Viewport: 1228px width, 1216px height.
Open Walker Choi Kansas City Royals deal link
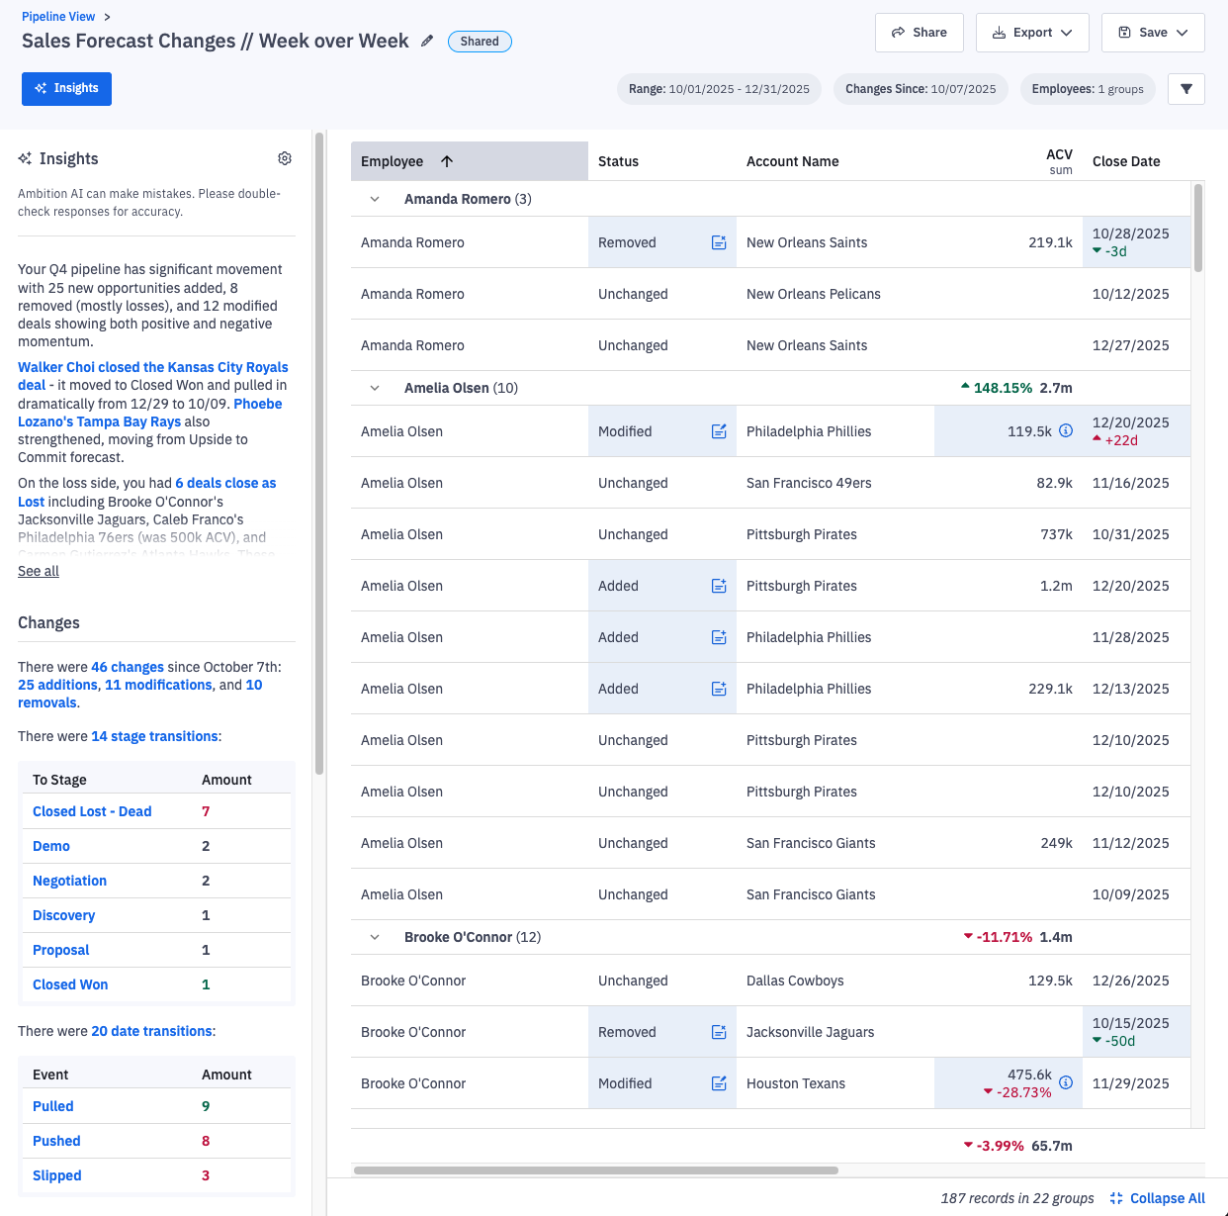point(153,376)
